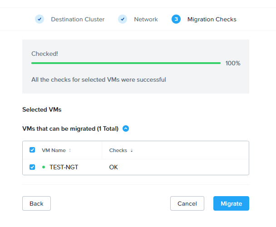The width and height of the screenshot is (276, 227).
Task: Sort by Checks column arrows
Action: (132, 150)
